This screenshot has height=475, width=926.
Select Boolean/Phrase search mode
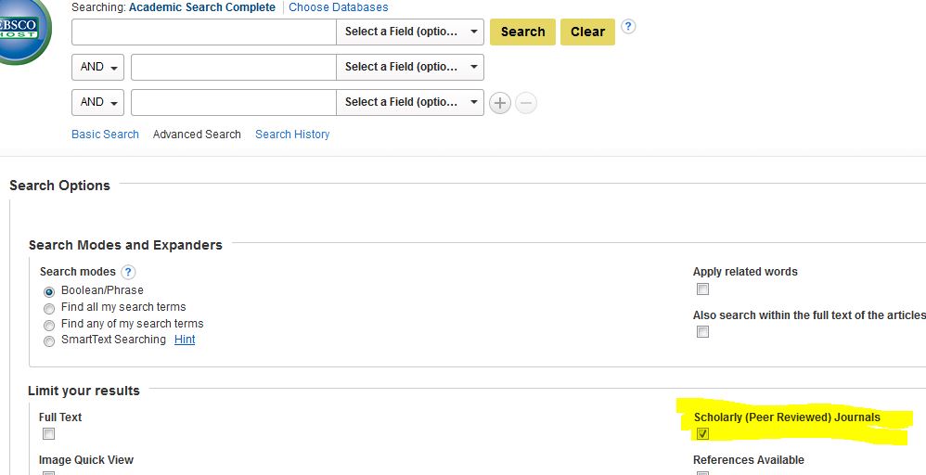click(49, 291)
